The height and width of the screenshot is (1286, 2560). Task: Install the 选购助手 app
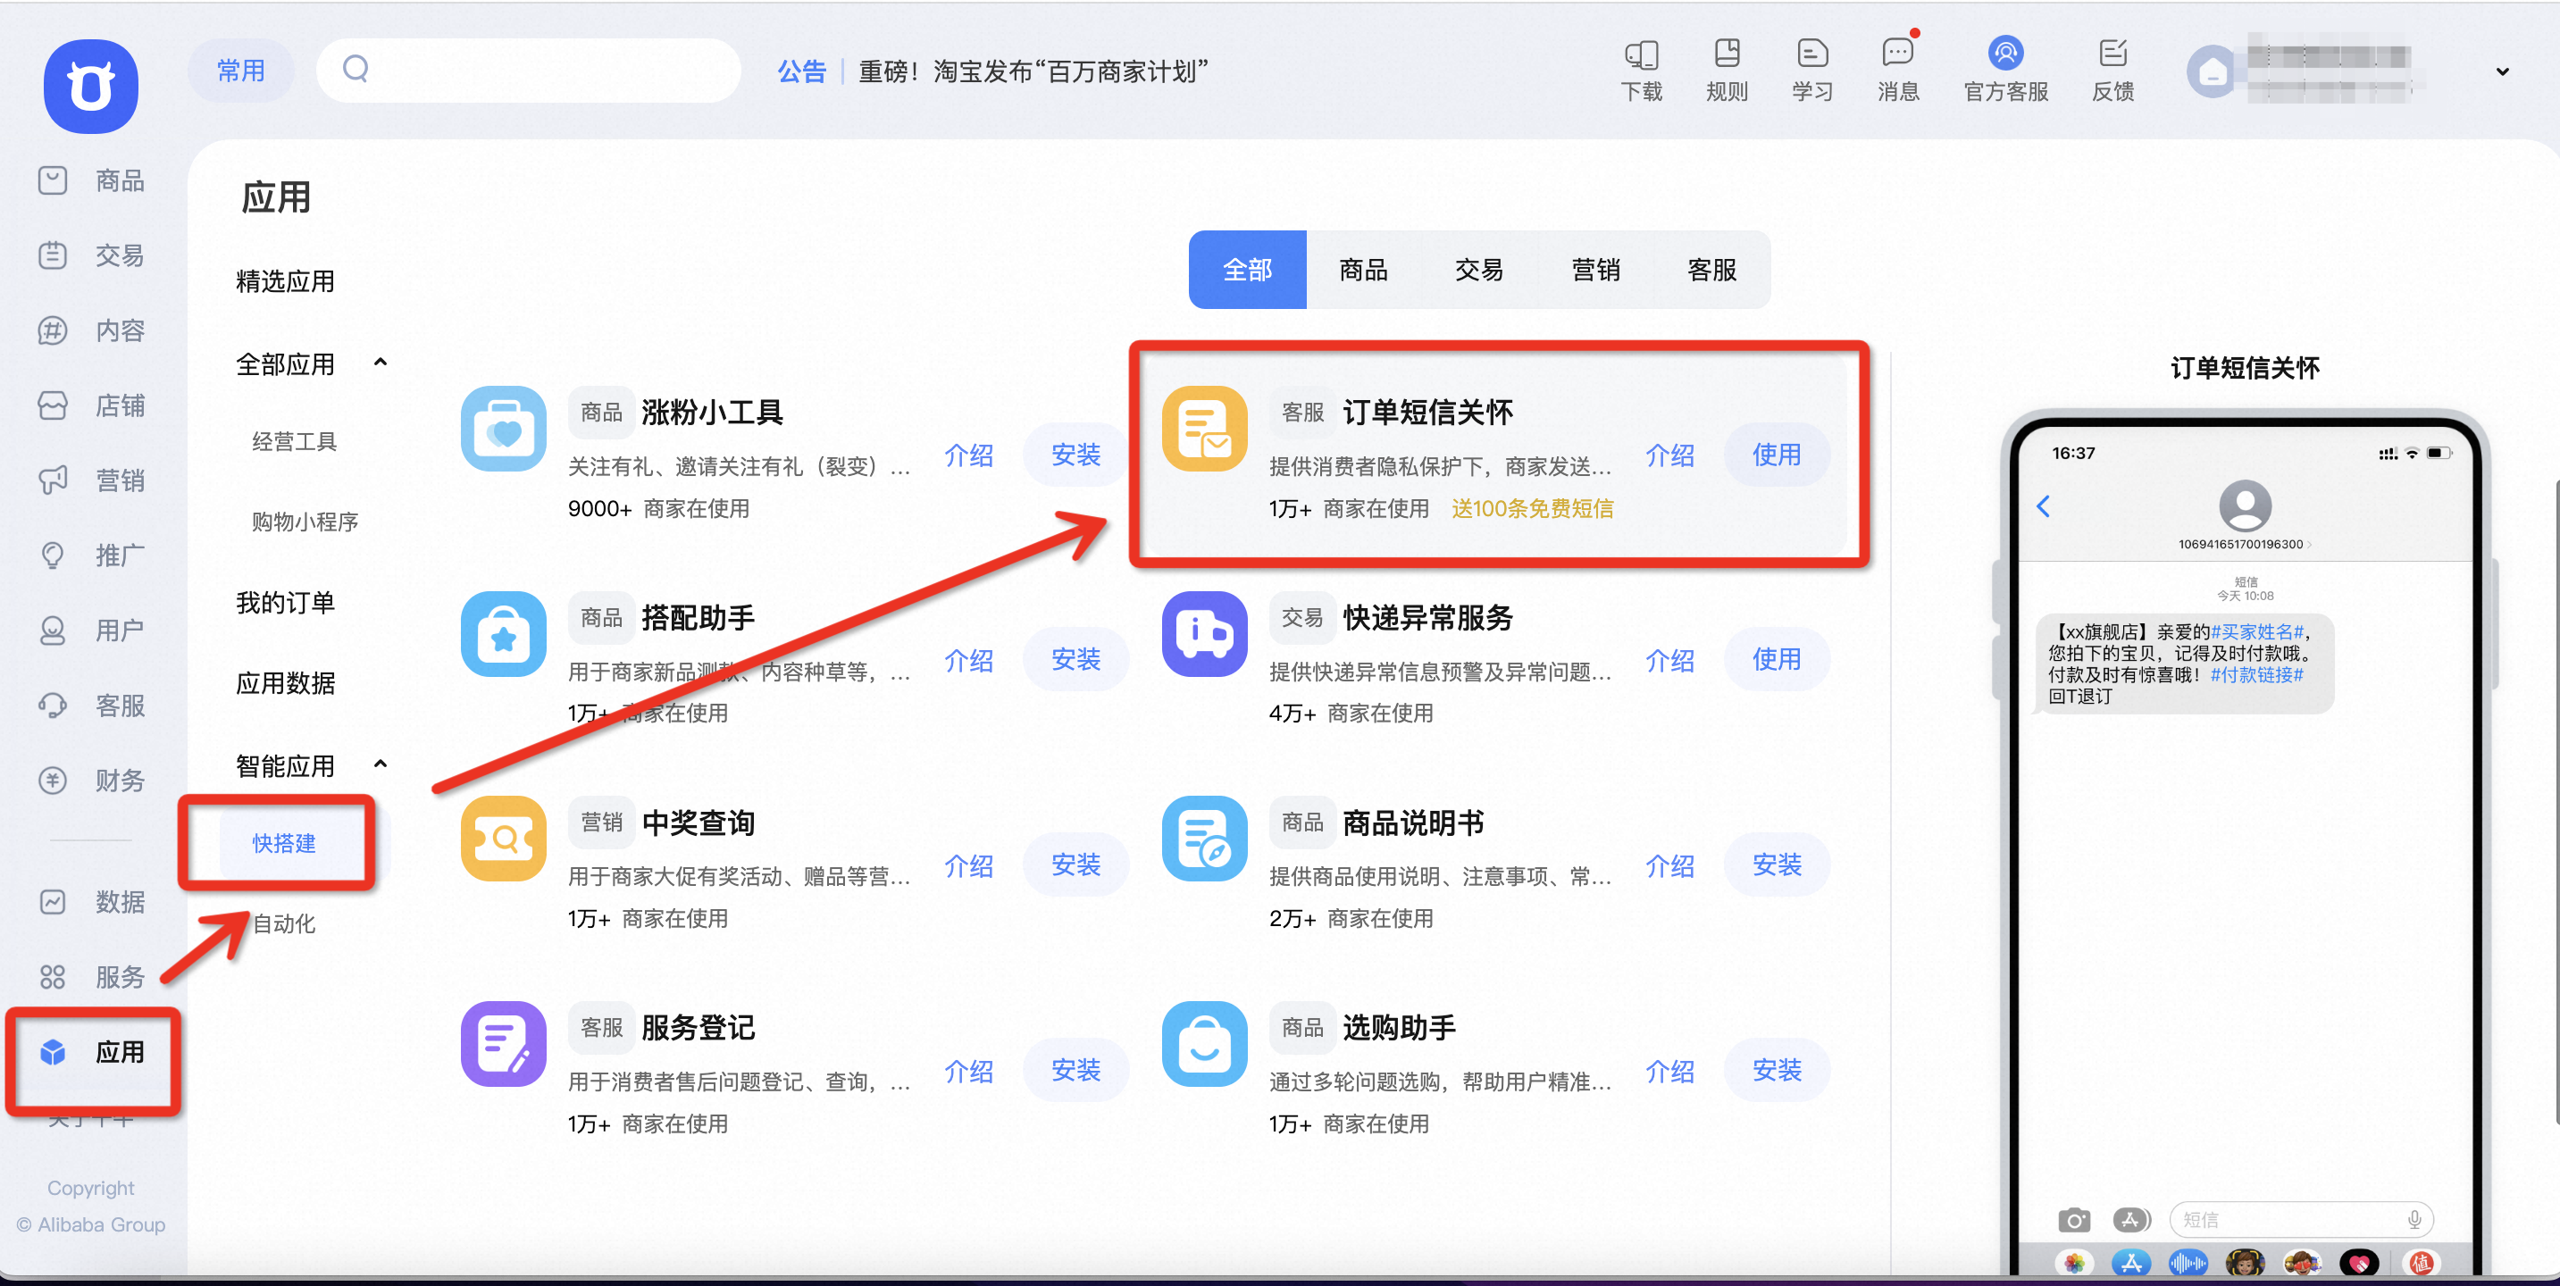(1777, 1071)
